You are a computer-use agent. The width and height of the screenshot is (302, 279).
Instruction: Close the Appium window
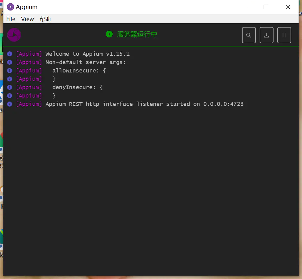288,7
